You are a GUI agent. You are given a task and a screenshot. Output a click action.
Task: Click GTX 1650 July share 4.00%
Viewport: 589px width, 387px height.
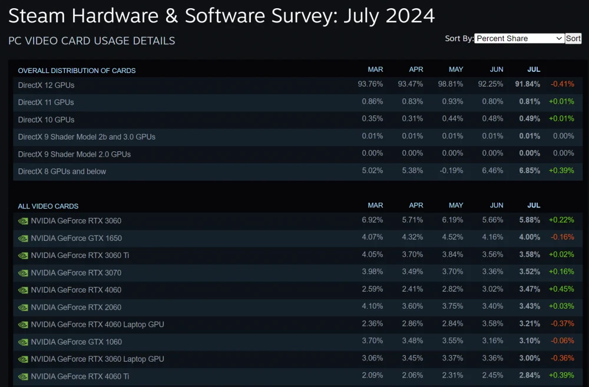point(530,237)
